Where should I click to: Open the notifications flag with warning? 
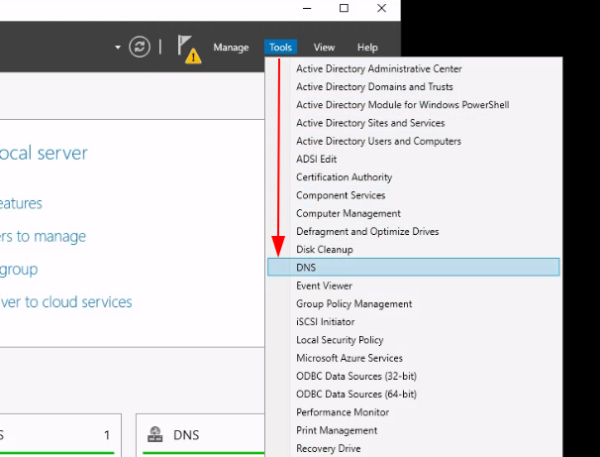click(189, 49)
